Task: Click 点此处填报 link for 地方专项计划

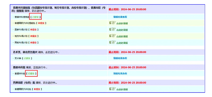Action: (x=122, y=36)
